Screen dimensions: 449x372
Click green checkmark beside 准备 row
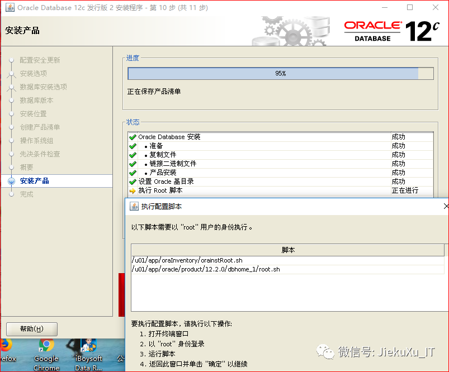(133, 146)
